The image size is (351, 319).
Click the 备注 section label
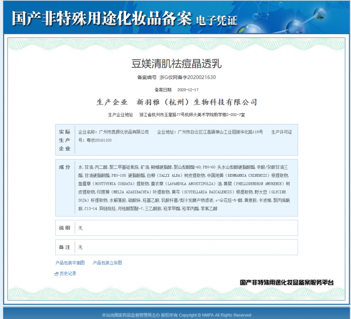65,247
